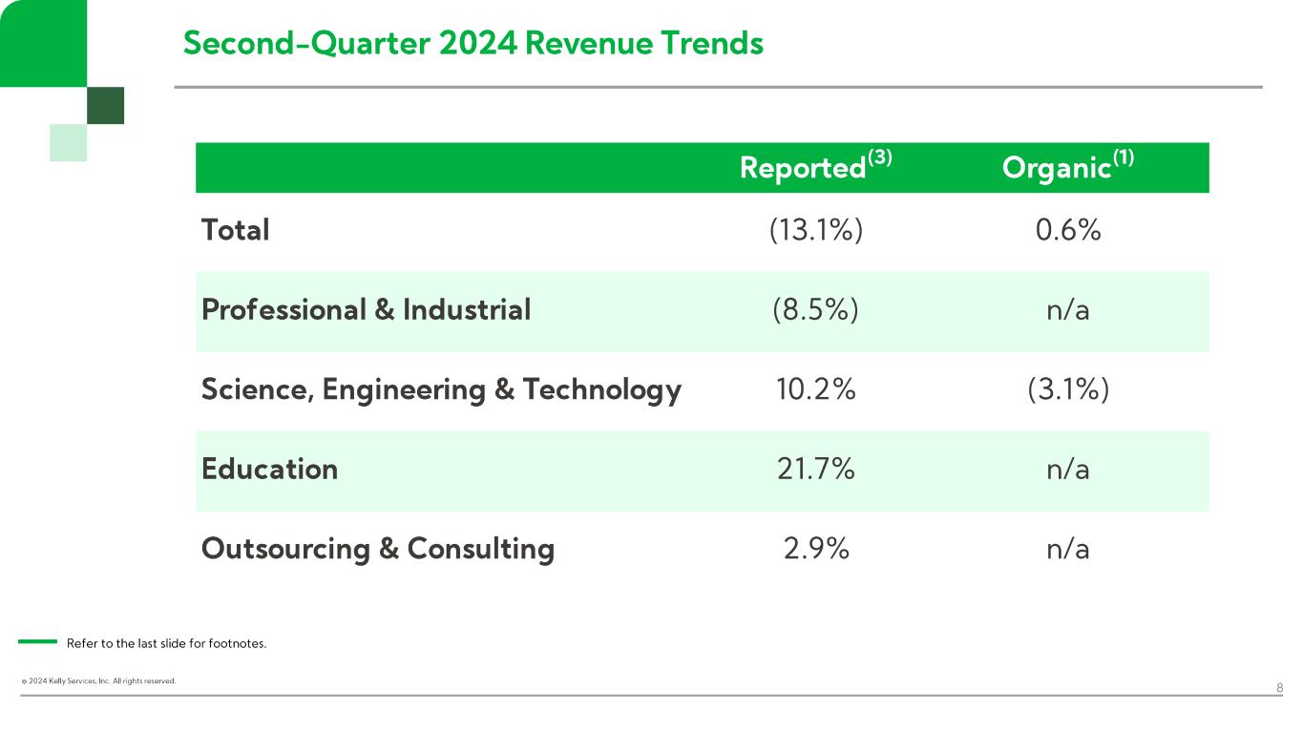Click the 10.2% reported value
The height and width of the screenshot is (733, 1303).
pyautogui.click(x=815, y=389)
